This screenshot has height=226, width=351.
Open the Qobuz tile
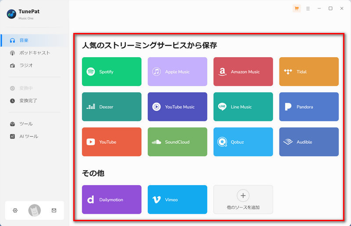(243, 142)
